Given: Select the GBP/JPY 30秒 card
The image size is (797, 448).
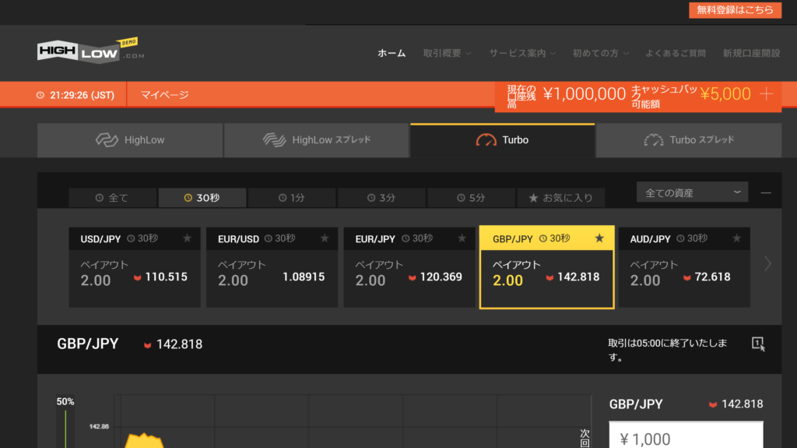Looking at the screenshot, I should 547,267.
